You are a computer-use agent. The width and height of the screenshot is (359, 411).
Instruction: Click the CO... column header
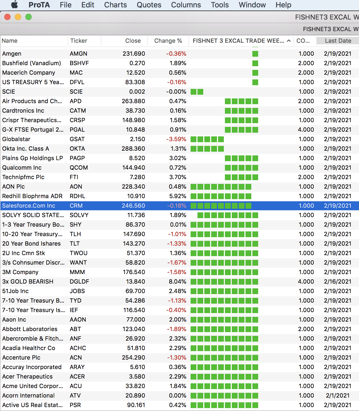coord(305,41)
